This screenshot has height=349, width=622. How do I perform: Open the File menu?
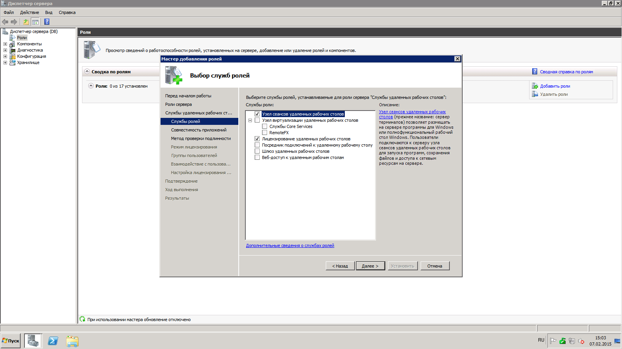[9, 12]
